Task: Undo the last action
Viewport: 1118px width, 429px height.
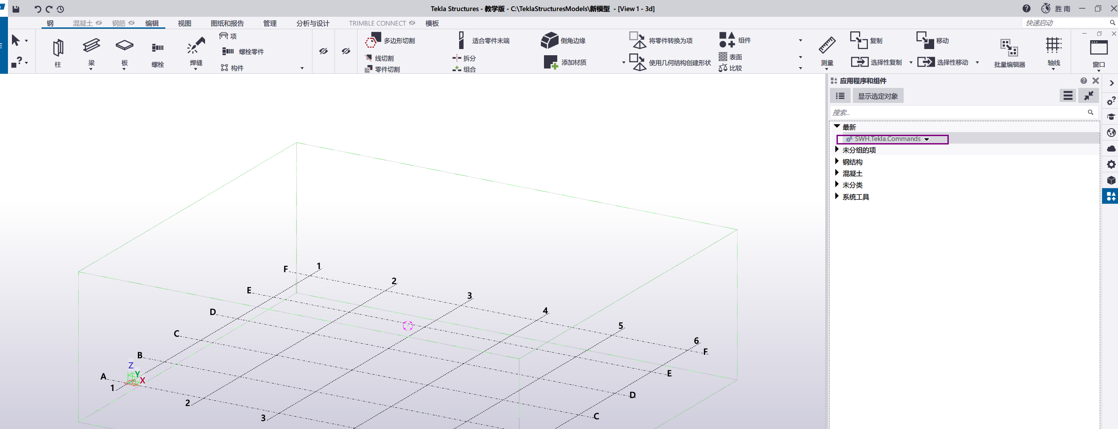Action: [x=38, y=9]
